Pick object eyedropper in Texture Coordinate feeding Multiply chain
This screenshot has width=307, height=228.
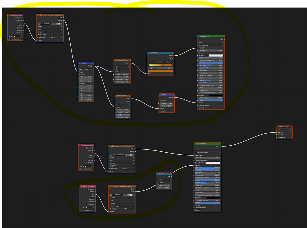(93, 207)
